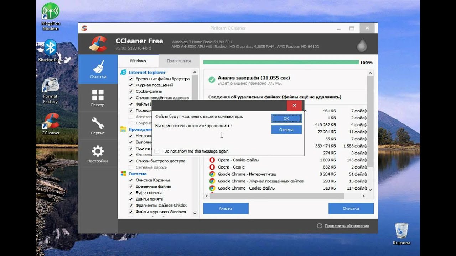Click the Internet Explorer category heading

click(147, 72)
